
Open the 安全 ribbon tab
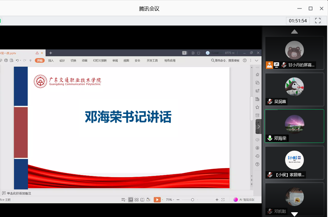pyautogui.click(x=137, y=60)
